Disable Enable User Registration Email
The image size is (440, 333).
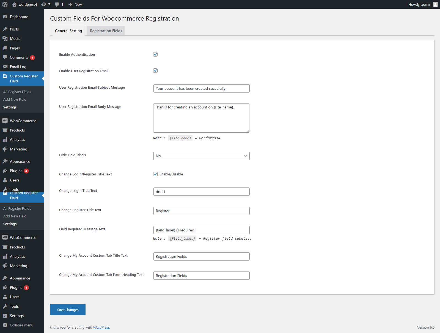pos(155,71)
